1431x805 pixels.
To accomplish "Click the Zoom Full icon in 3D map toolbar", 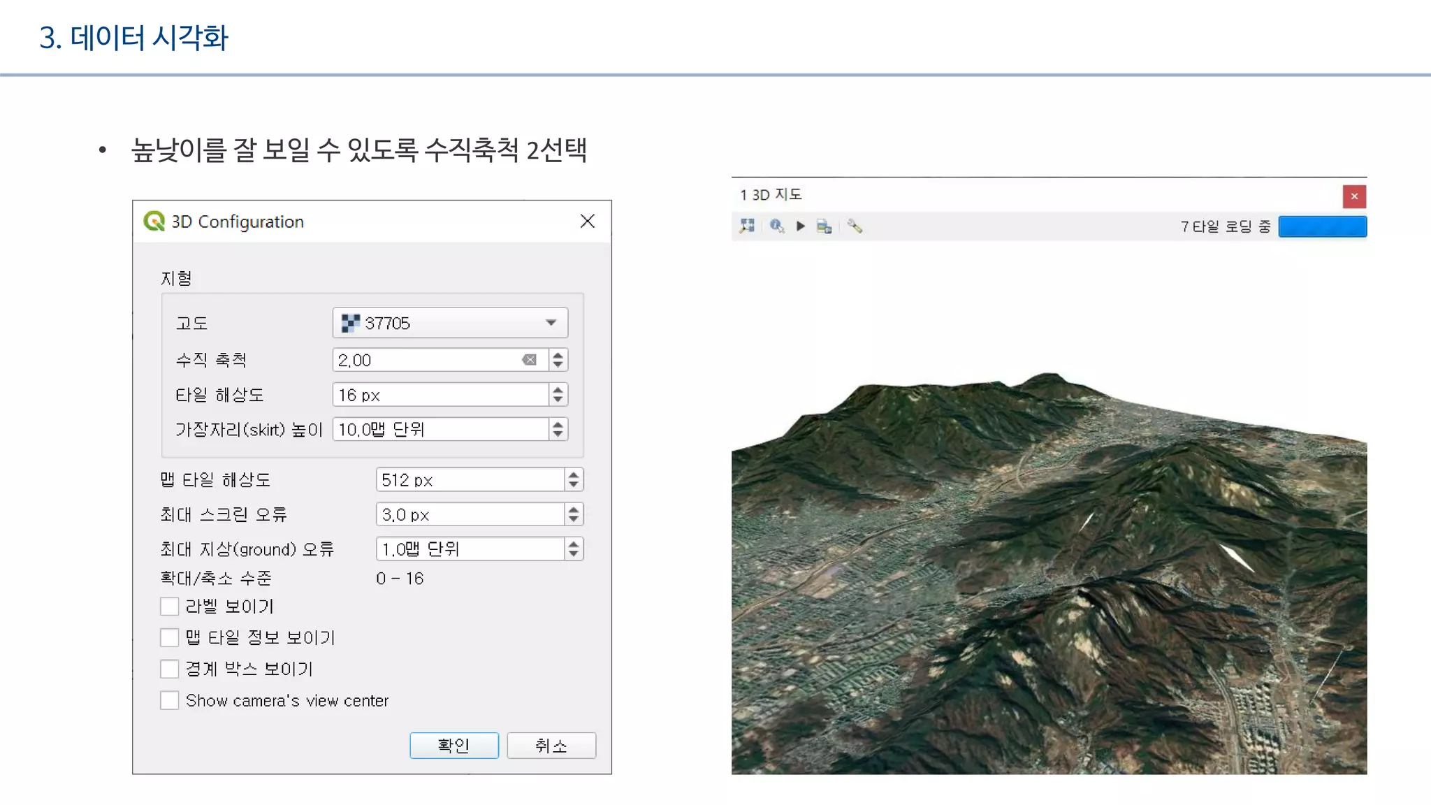I will click(x=747, y=226).
